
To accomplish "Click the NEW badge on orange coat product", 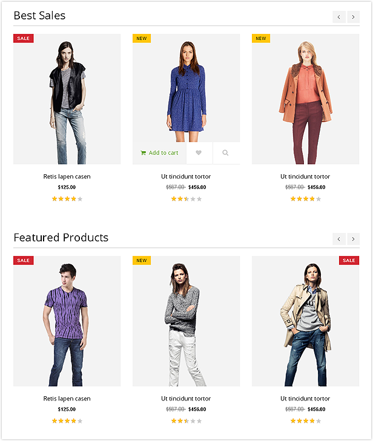I will pos(261,38).
